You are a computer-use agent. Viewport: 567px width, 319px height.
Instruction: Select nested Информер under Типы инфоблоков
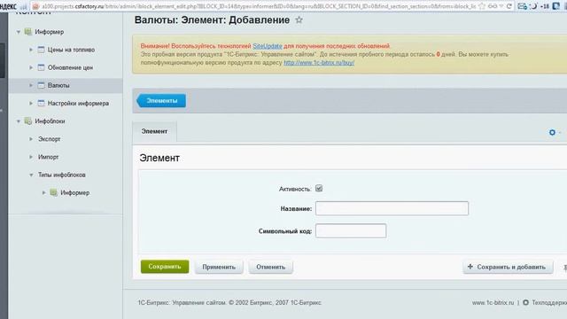point(74,192)
